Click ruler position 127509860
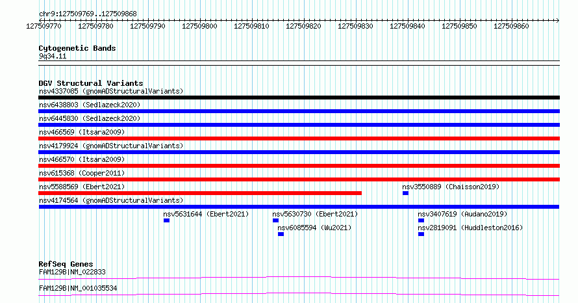The height and width of the screenshot is (303, 578). coord(512,26)
